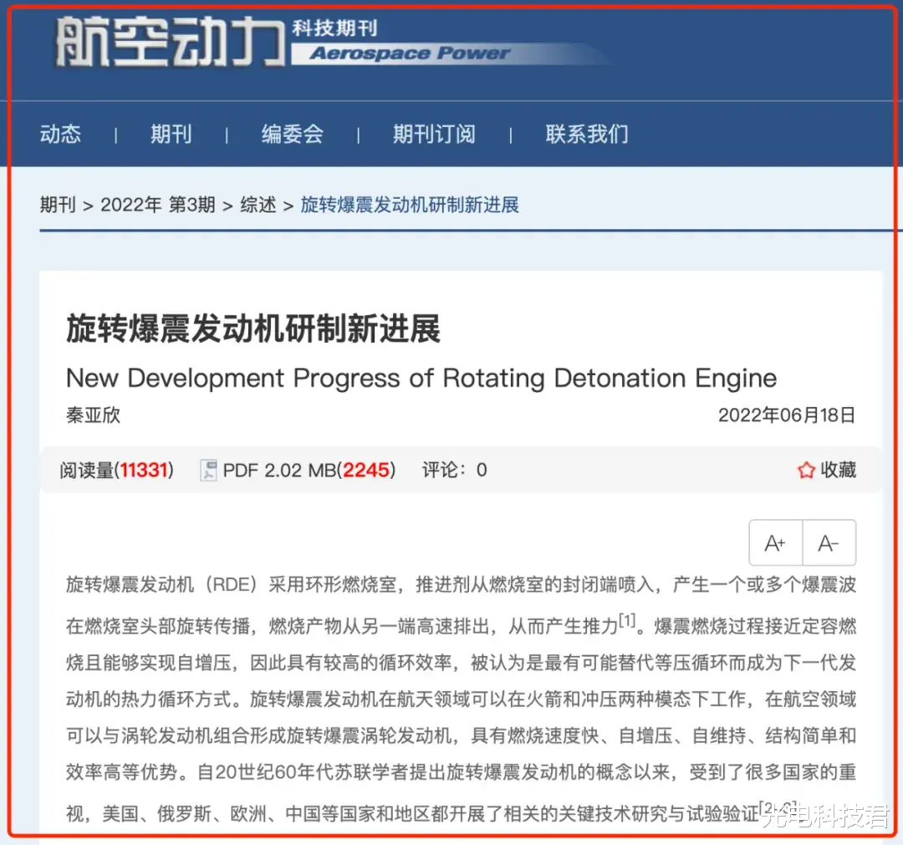903x845 pixels.
Task: Open the 动态 menu item
Action: [x=60, y=134]
